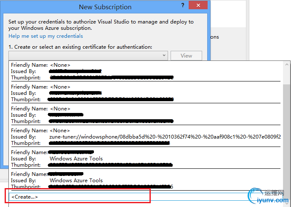Click the certificate list vertical scrollbar thumb
This screenshot has width=291, height=207.
[x=287, y=142]
